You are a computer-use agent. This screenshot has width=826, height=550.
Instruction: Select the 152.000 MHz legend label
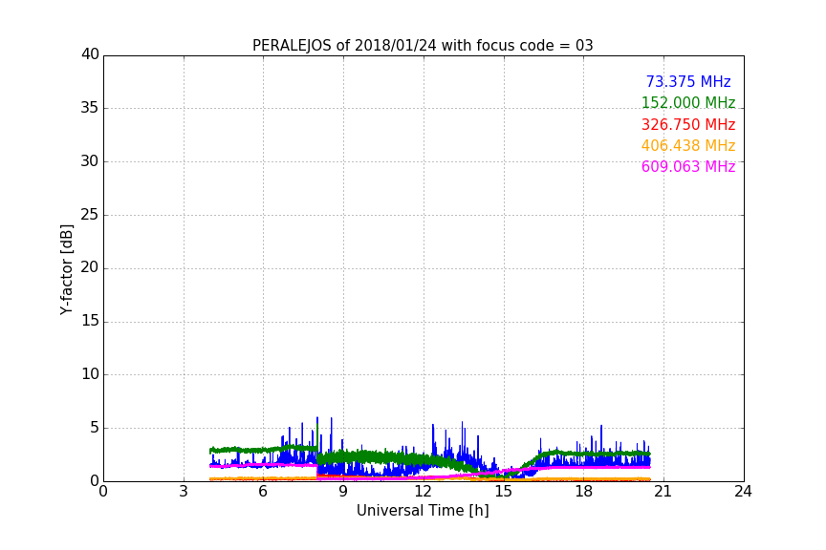(688, 102)
